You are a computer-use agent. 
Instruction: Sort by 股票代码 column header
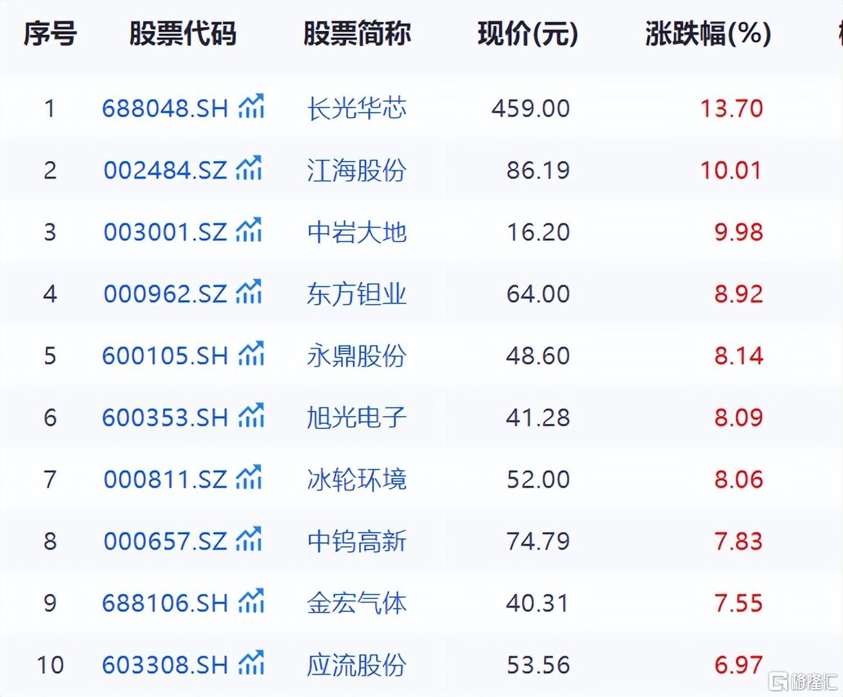click(183, 33)
